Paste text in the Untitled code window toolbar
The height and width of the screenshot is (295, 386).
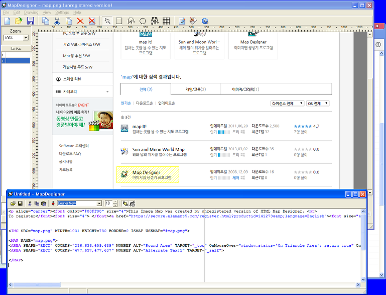coord(44,204)
